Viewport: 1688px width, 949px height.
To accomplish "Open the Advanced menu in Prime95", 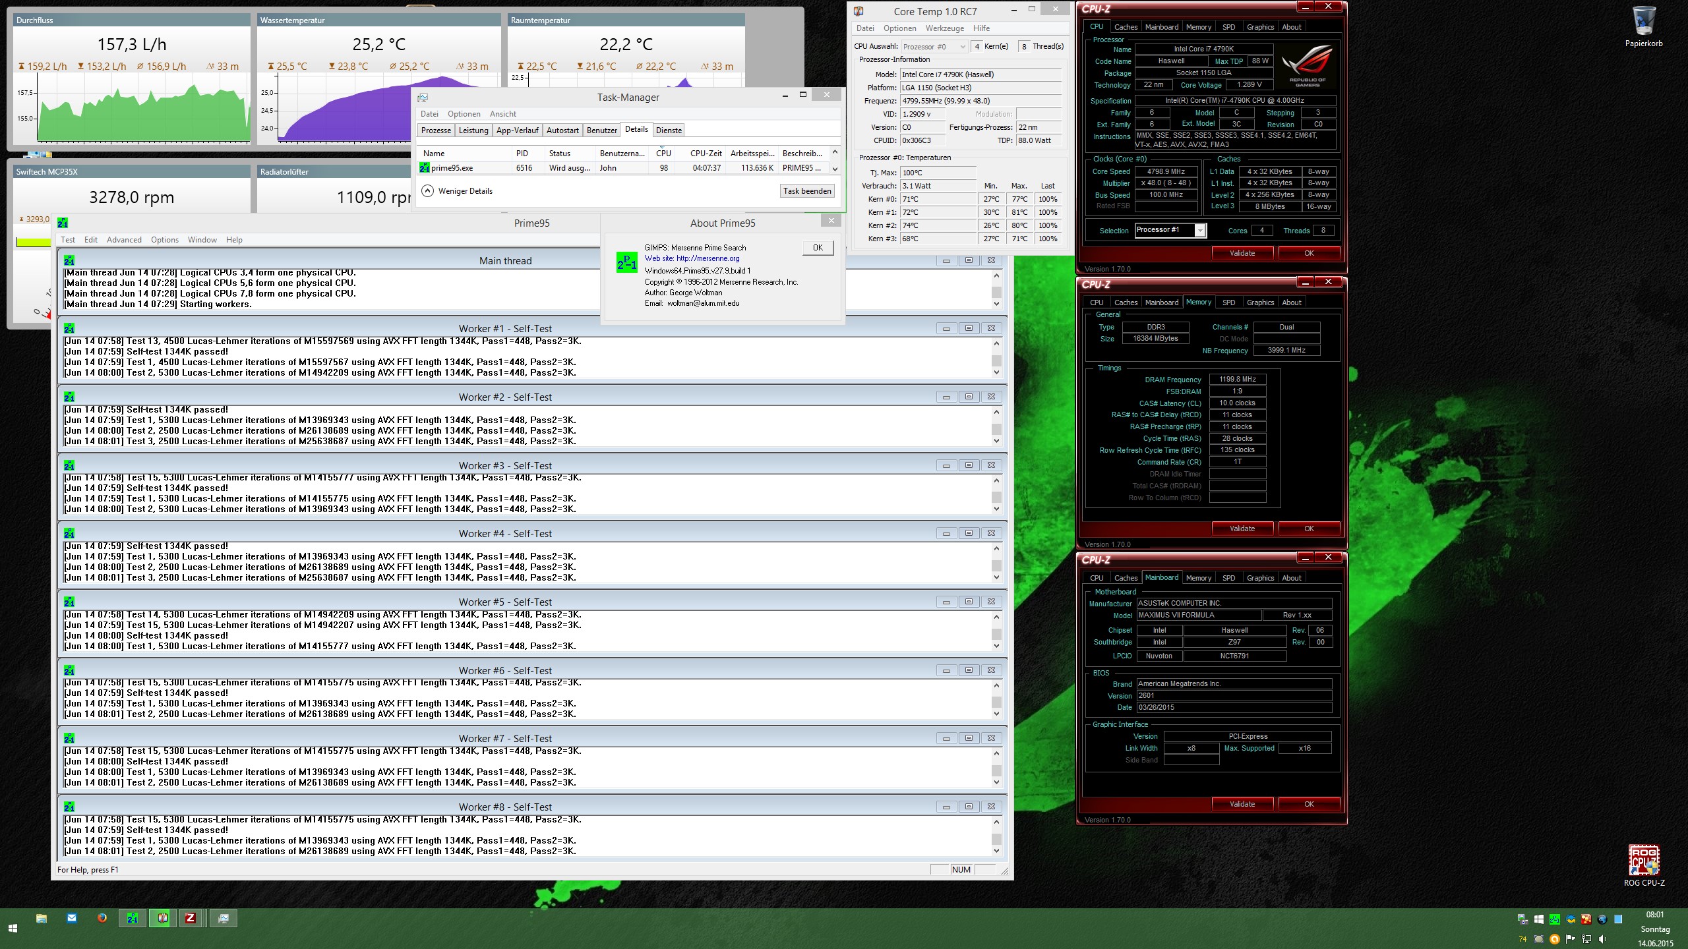I will point(124,240).
